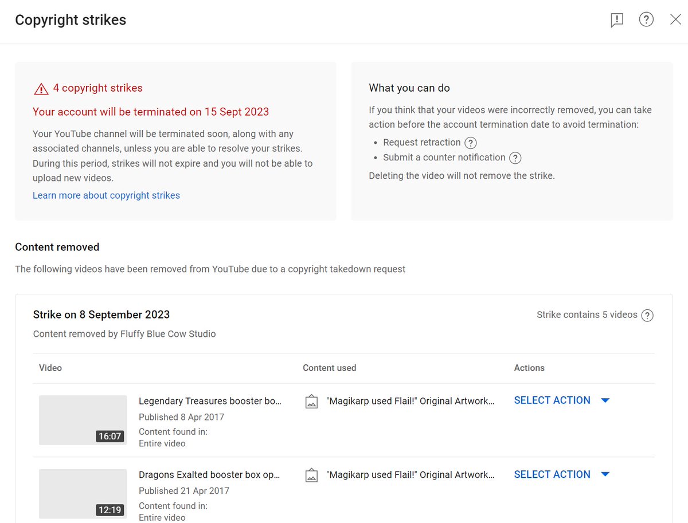The image size is (688, 523).
Task: Open SELECT ACTION for Legendary Treasures video
Action: [x=552, y=400]
